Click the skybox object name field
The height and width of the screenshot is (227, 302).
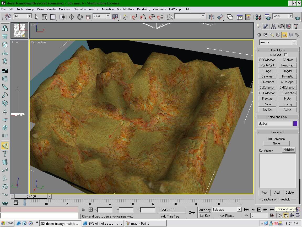275,123
